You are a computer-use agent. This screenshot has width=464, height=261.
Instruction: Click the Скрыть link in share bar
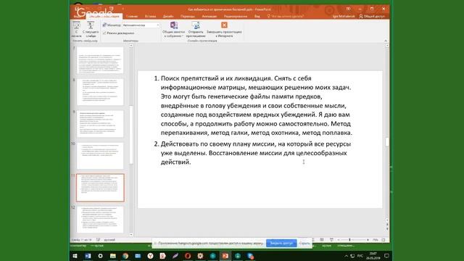tap(304, 244)
